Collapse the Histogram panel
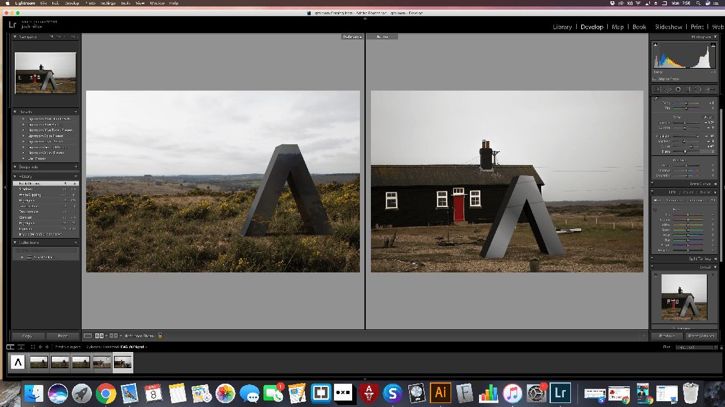Image resolution: width=725 pixels, height=407 pixels. click(715, 37)
